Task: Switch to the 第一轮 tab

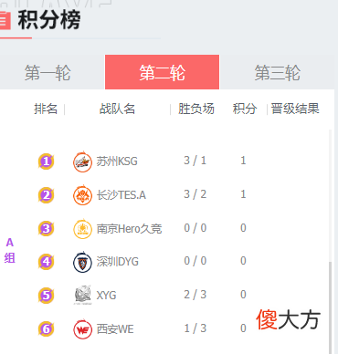Action: pyautogui.click(x=52, y=72)
